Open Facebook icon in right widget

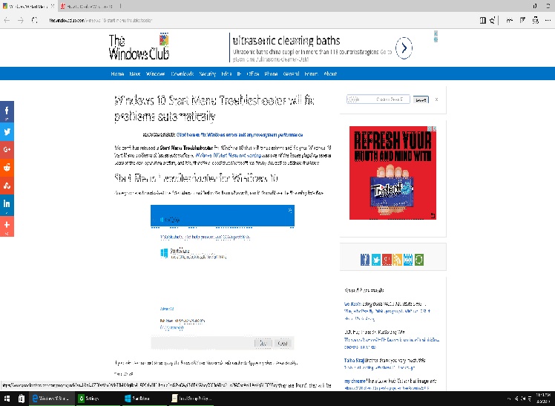click(x=365, y=260)
